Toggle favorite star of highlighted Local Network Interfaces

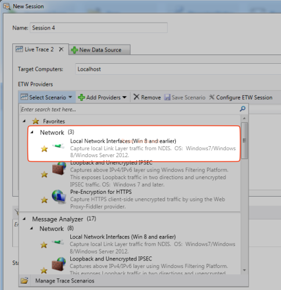[44, 149]
